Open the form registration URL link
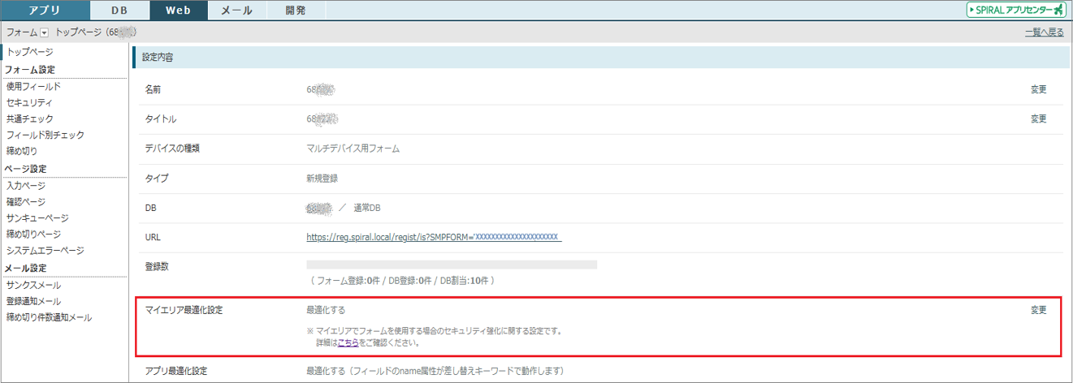The height and width of the screenshot is (383, 1073). click(434, 237)
